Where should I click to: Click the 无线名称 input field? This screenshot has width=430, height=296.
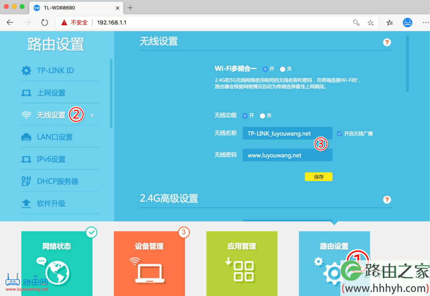point(287,134)
